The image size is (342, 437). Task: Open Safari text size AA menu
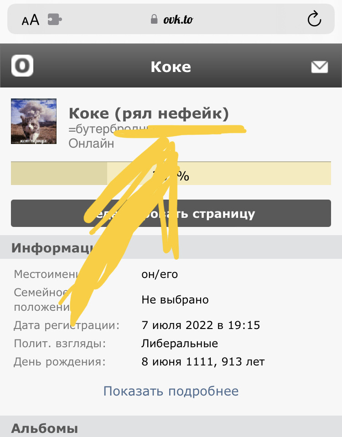pyautogui.click(x=31, y=20)
